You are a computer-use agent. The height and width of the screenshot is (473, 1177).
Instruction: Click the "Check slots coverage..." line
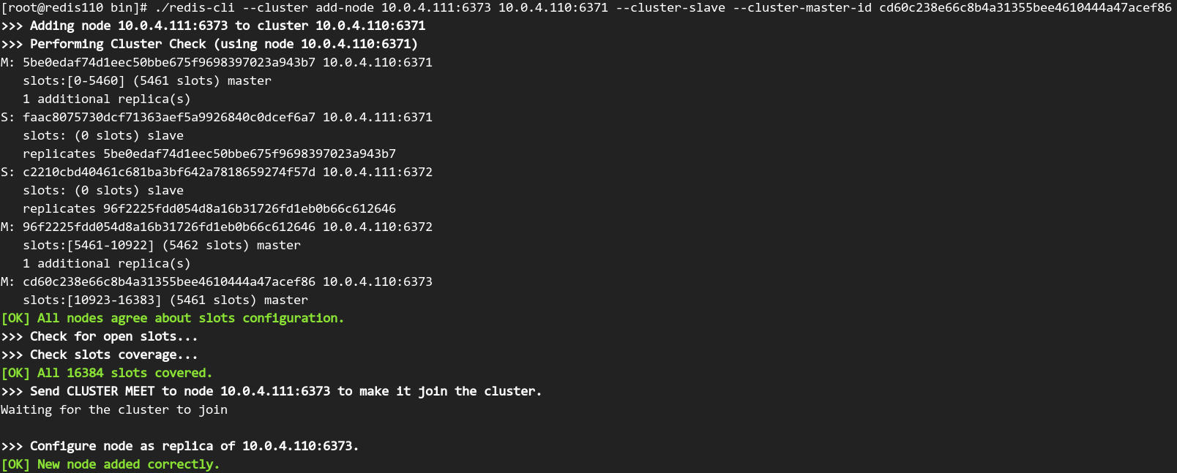click(113, 355)
